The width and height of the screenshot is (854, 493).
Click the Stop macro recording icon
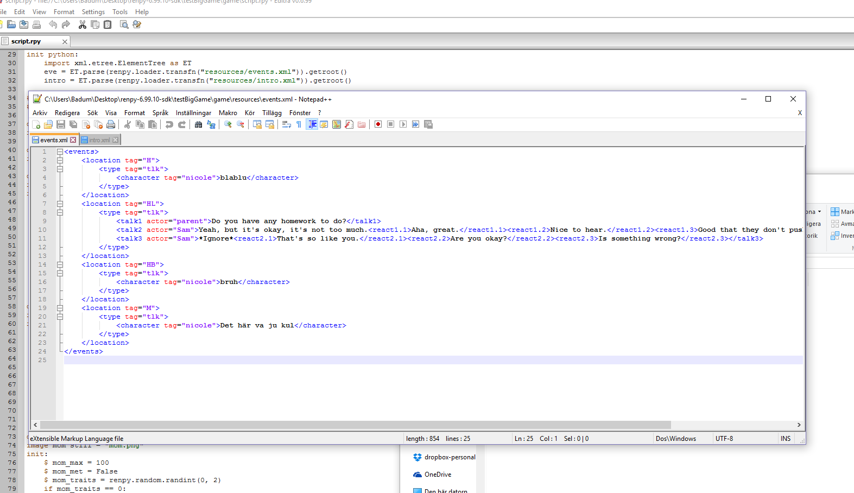coord(391,124)
